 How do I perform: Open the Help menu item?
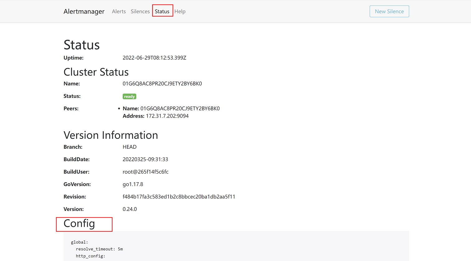pyautogui.click(x=180, y=12)
